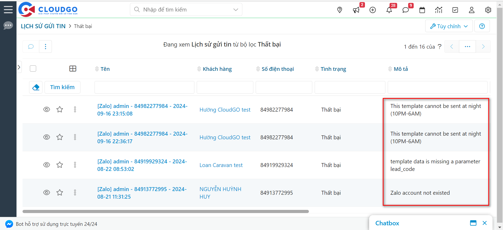This screenshot has width=503, height=230.
Task: Expand the collapsed left side panel
Action: pyautogui.click(x=19, y=67)
